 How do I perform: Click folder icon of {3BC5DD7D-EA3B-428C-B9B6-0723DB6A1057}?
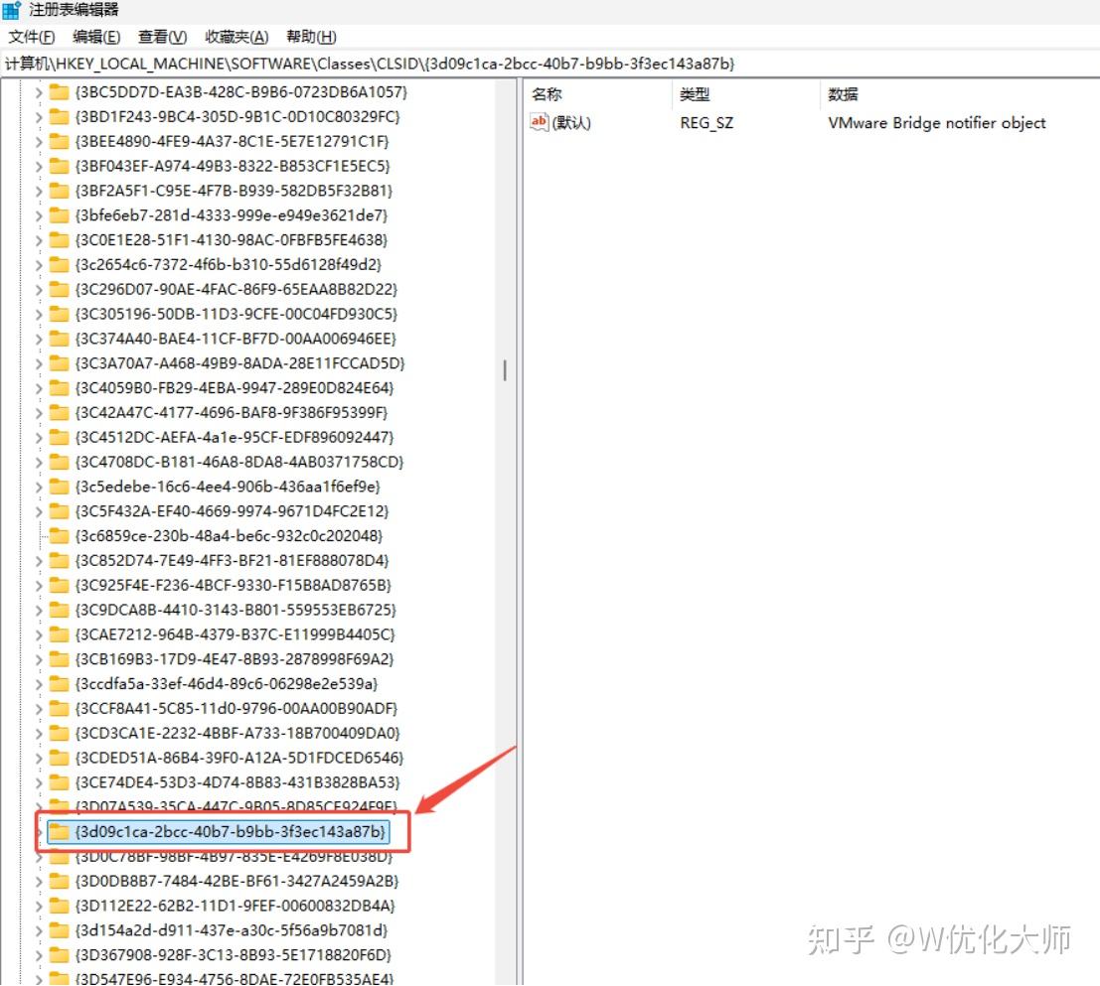(x=59, y=91)
